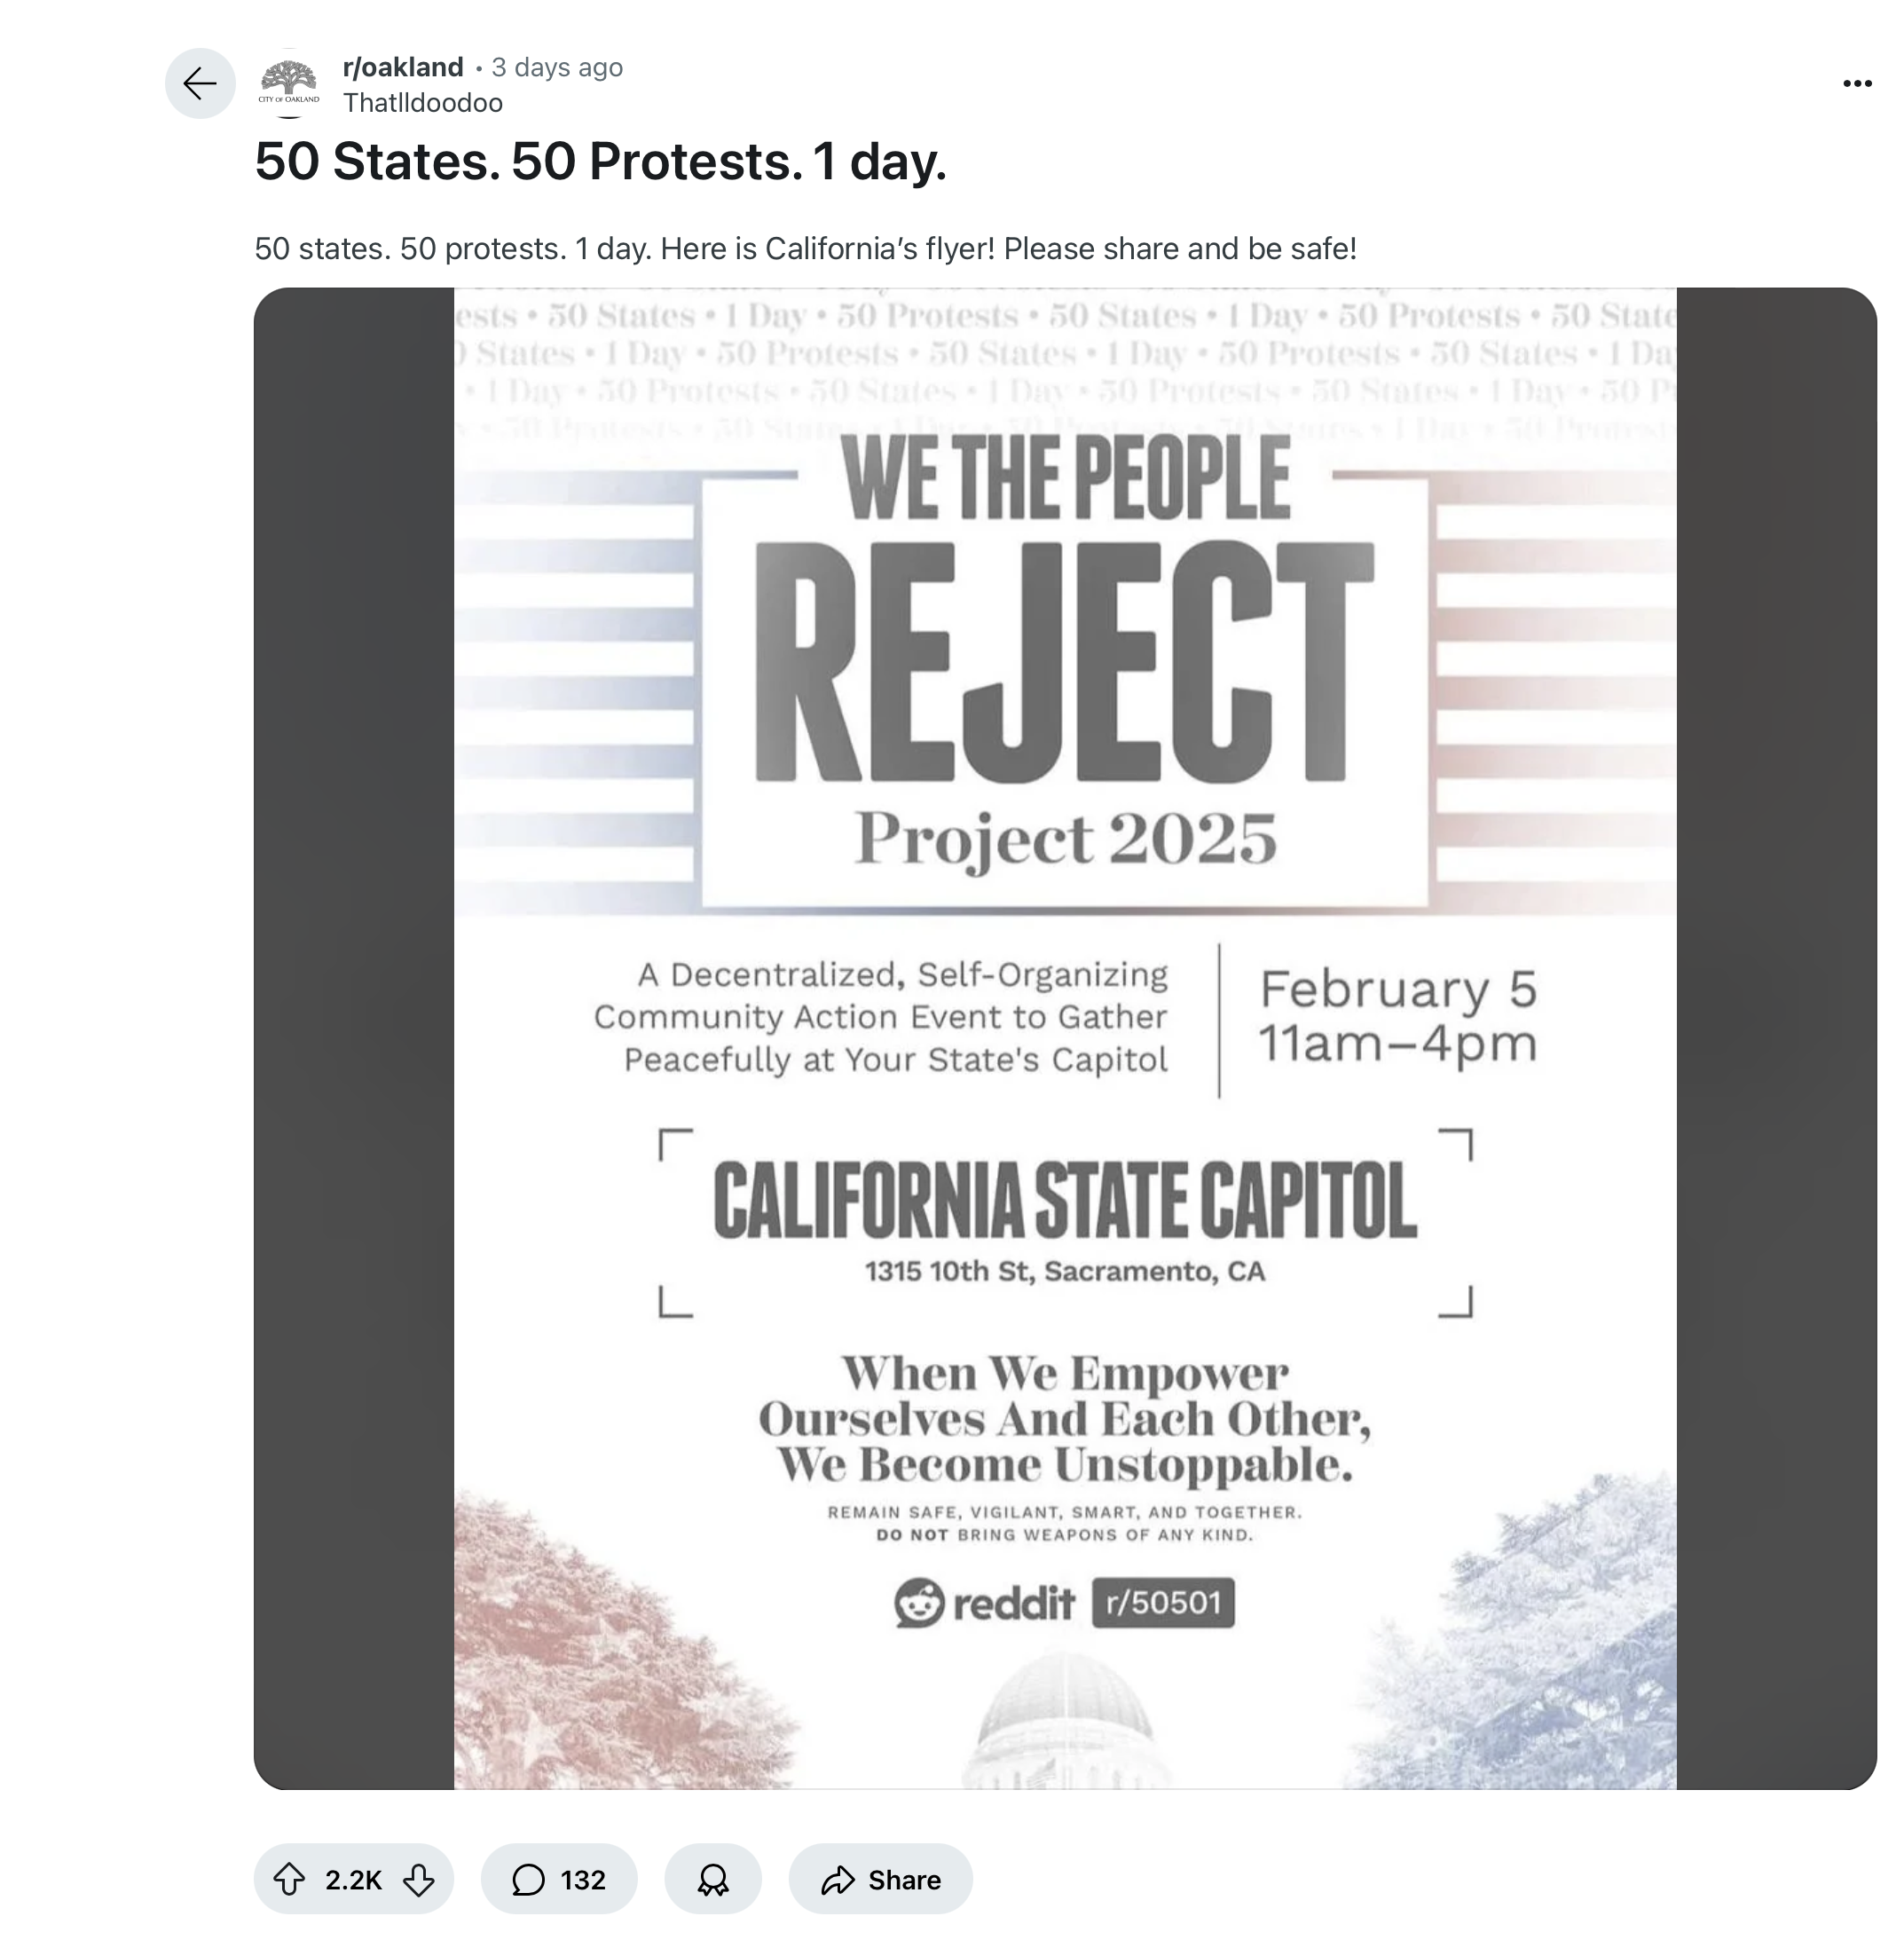The height and width of the screenshot is (1940, 1904).
Task: Open the comments via the speech bubble icon
Action: [x=531, y=1878]
